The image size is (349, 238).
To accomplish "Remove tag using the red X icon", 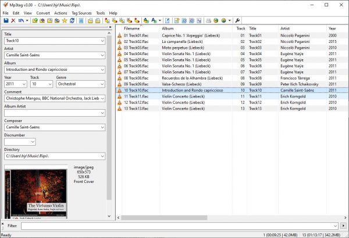I will coord(13,21).
